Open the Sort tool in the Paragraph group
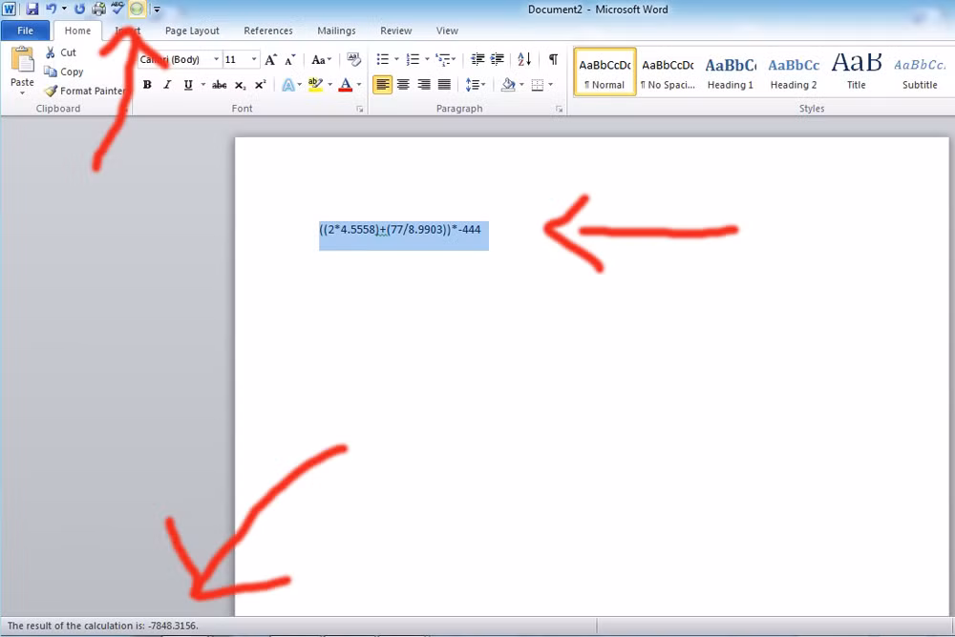The image size is (955, 637). (x=523, y=59)
